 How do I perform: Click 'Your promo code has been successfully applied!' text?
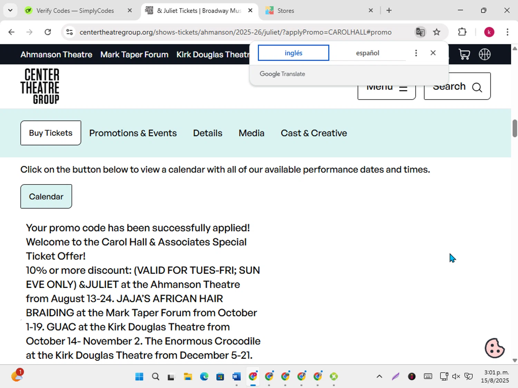(138, 228)
